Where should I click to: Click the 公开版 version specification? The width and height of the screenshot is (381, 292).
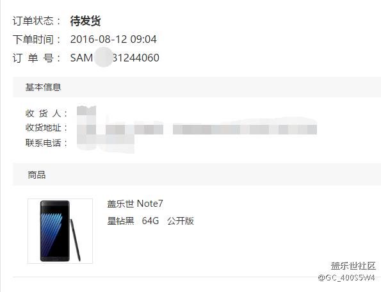point(181,221)
